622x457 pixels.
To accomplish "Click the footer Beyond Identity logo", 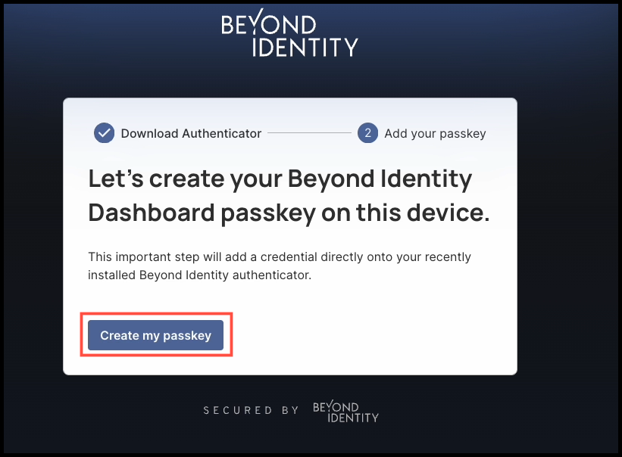I will pos(345,412).
